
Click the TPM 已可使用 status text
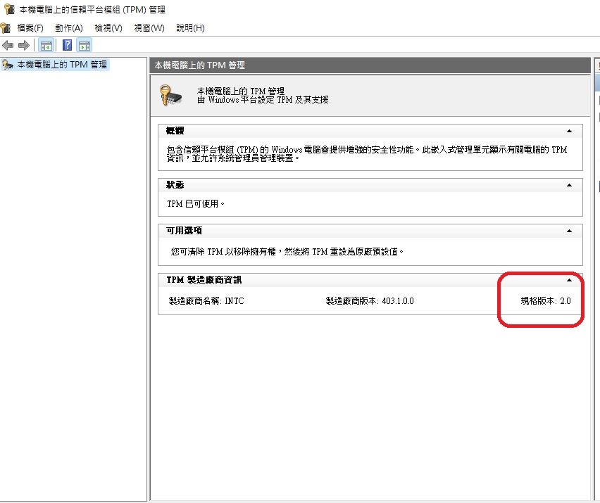point(196,204)
